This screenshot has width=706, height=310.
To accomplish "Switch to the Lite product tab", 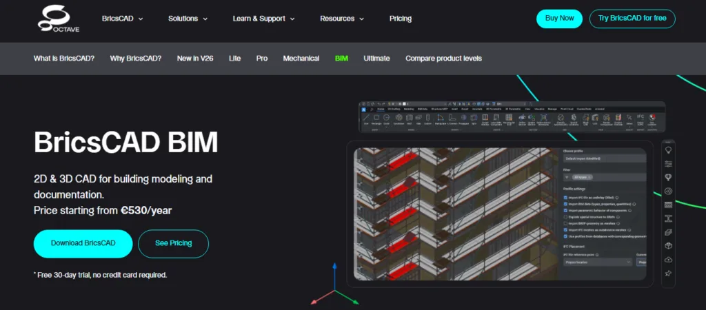I will tap(234, 59).
